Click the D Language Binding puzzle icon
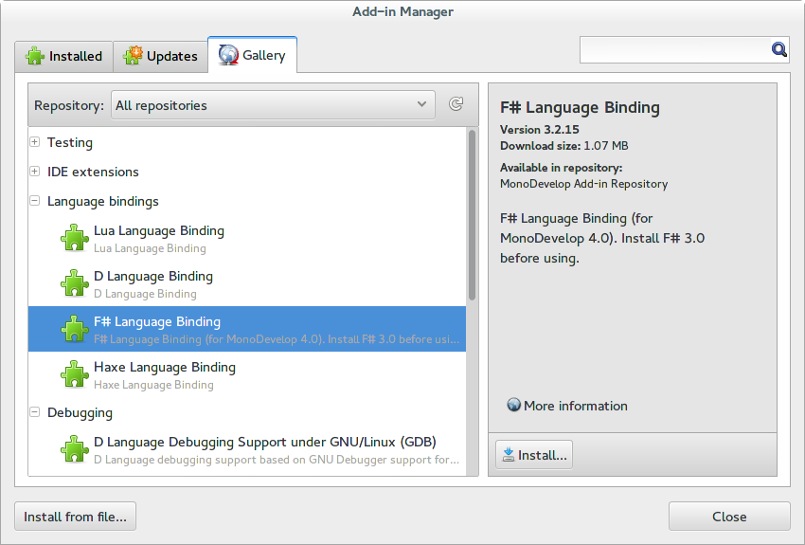 (75, 283)
